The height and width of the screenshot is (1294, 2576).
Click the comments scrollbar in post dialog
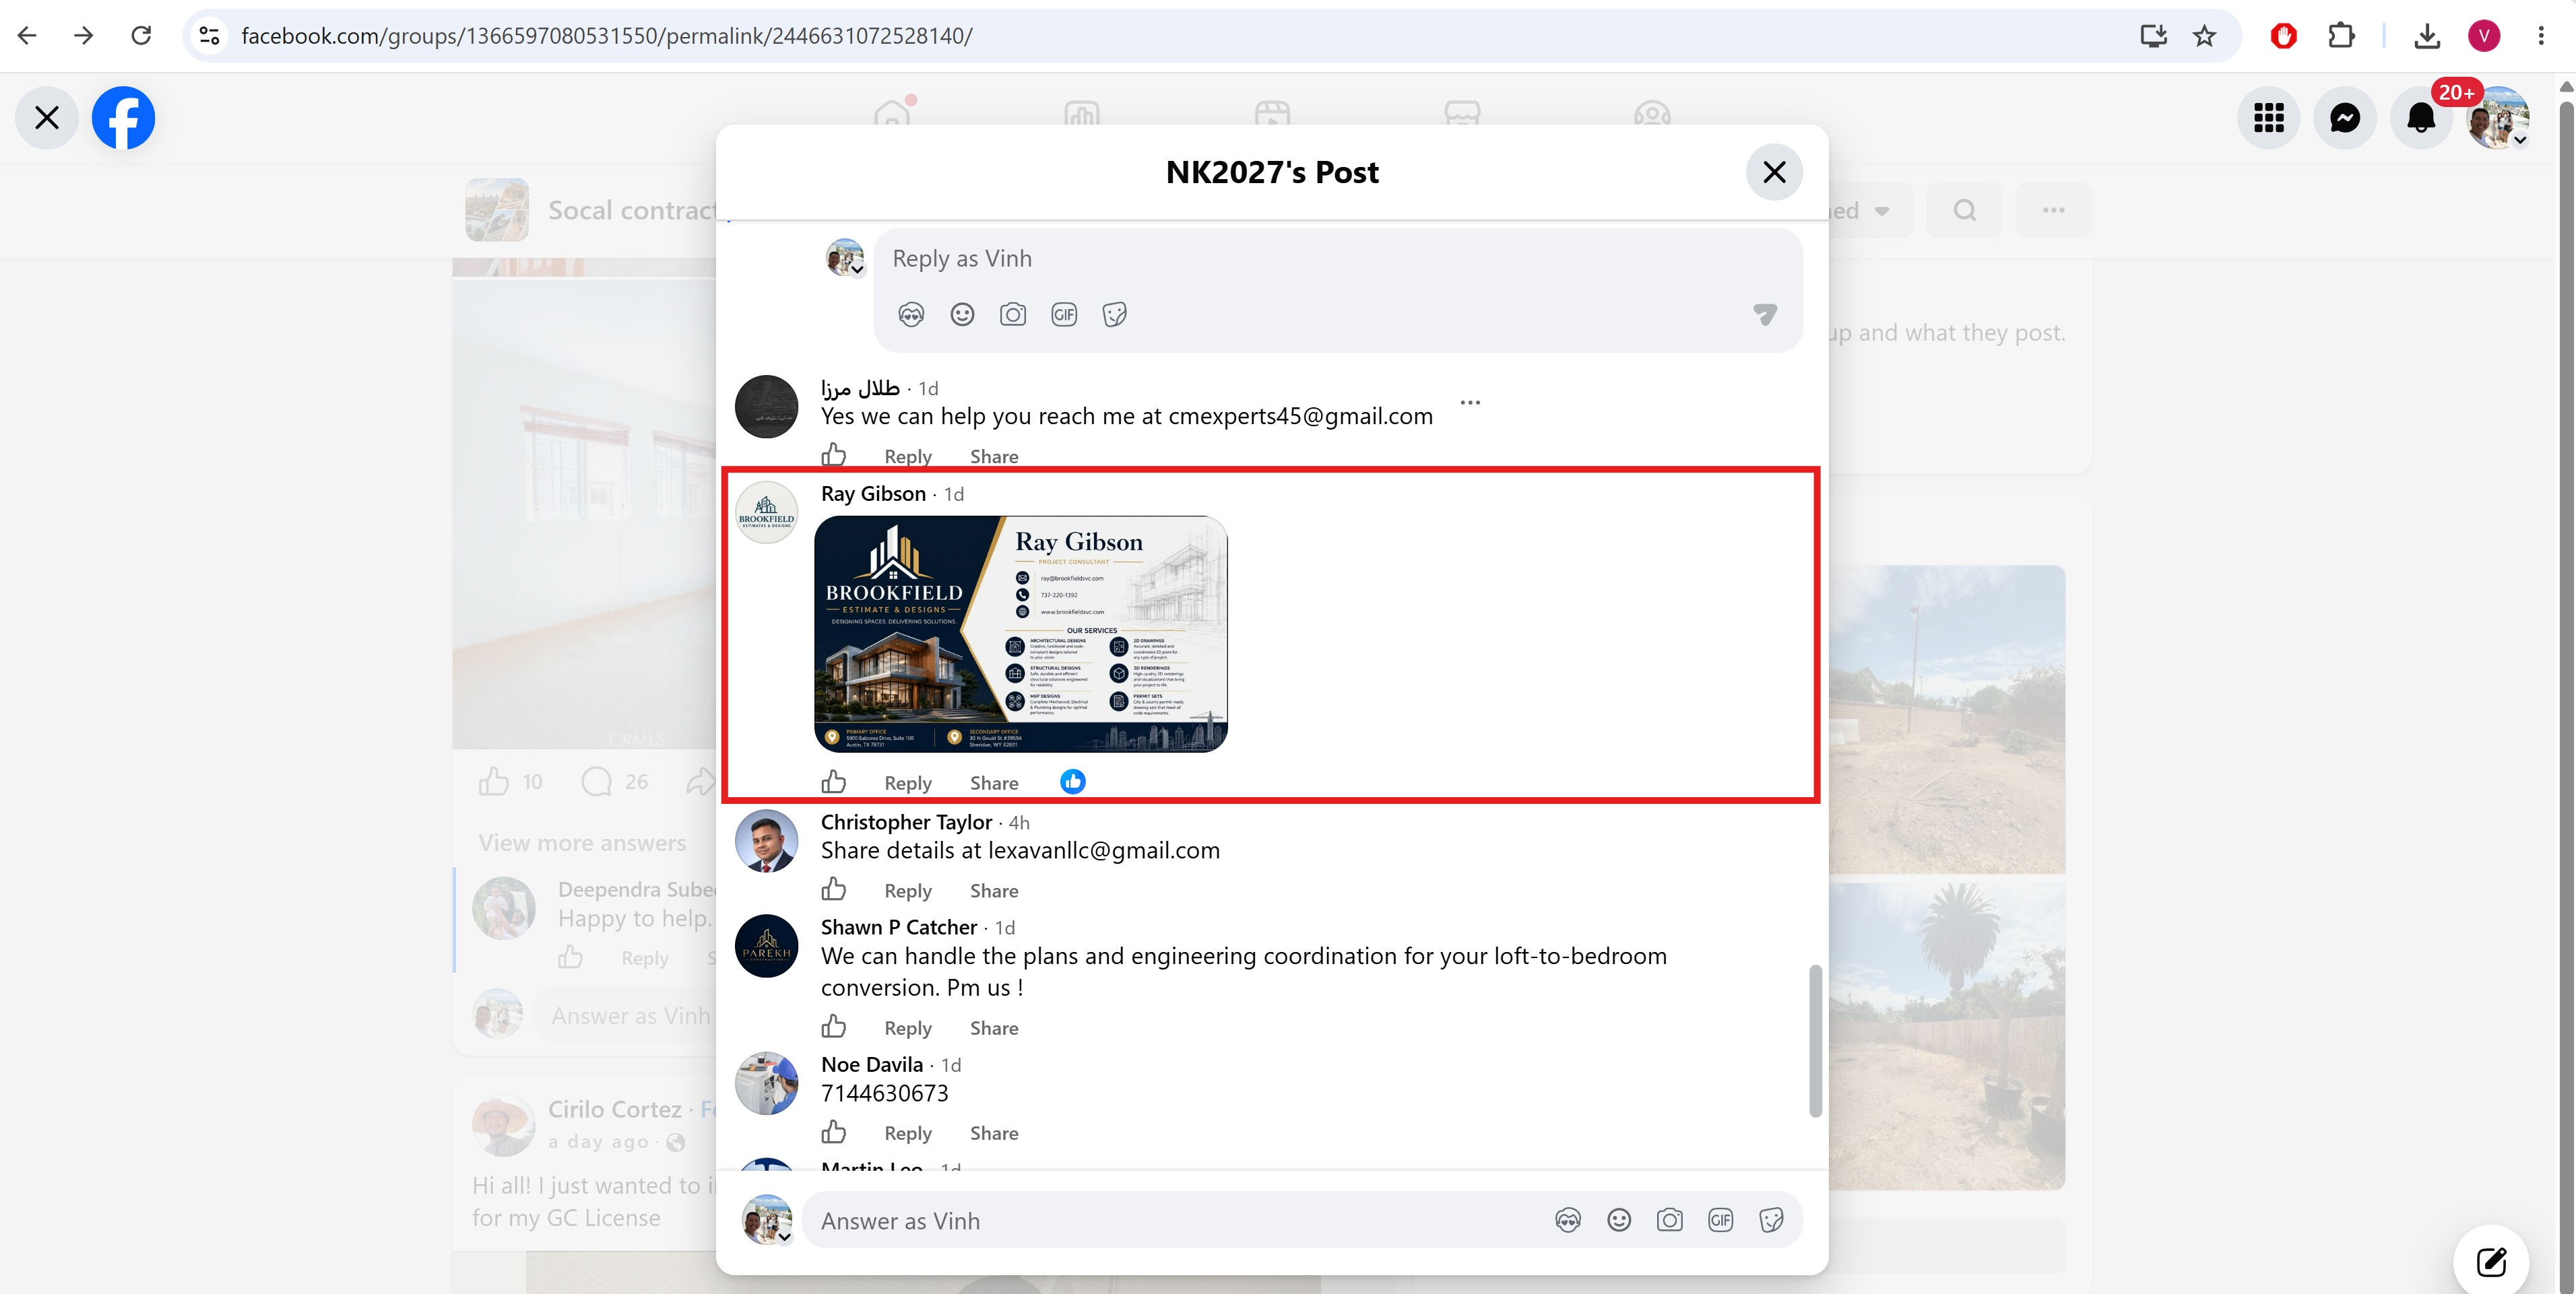1815,1040
